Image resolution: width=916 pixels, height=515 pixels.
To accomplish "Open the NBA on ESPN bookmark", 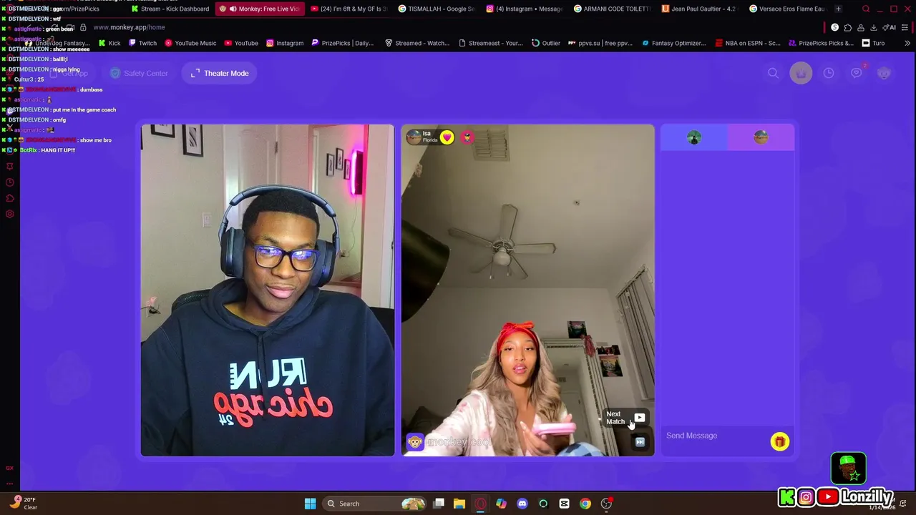I will coord(747,43).
